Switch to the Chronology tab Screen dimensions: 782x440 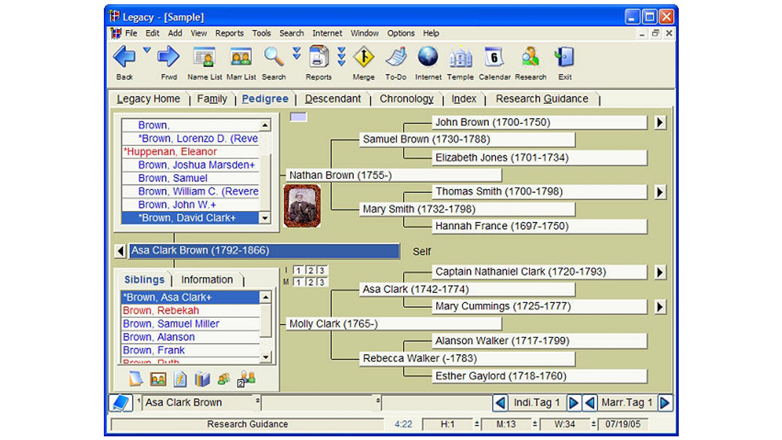pyautogui.click(x=406, y=99)
